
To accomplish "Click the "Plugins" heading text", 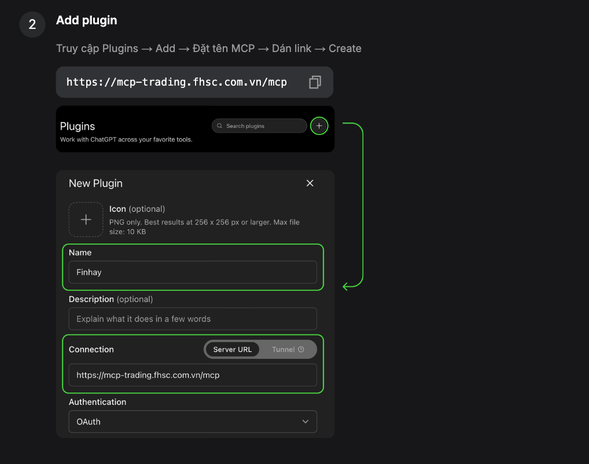I will point(78,126).
